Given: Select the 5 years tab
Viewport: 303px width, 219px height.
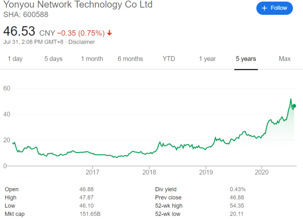Looking at the screenshot, I should coord(246,59).
